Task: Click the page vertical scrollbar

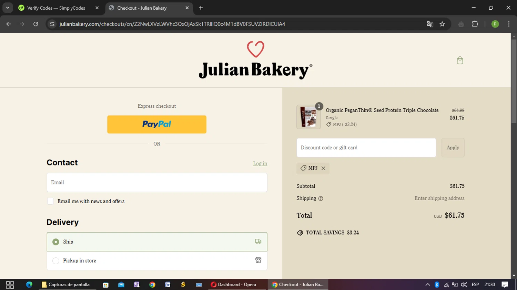Action: click(x=514, y=81)
